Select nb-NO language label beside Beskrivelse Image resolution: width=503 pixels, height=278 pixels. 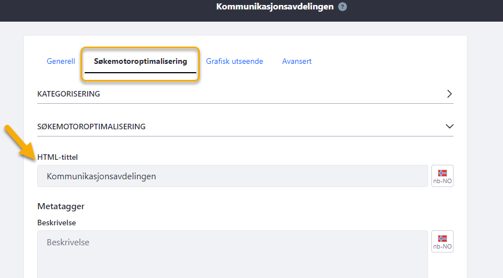[442, 246]
